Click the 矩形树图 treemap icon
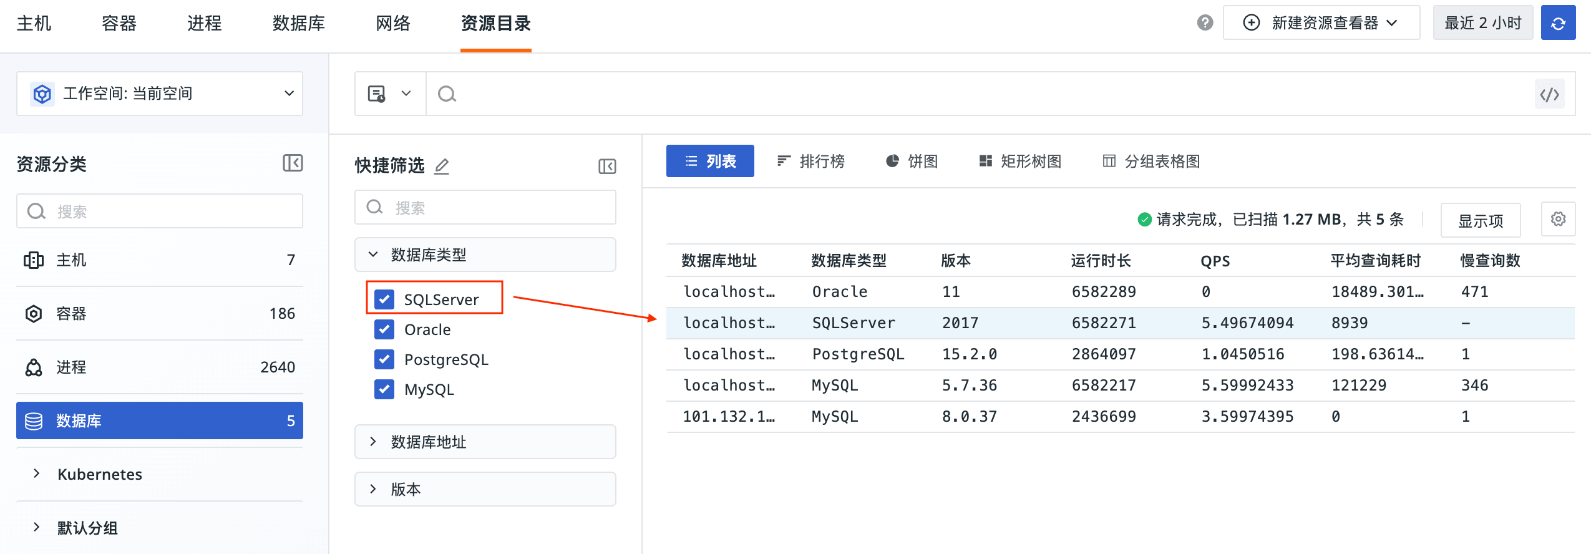The height and width of the screenshot is (554, 1591). pyautogui.click(x=985, y=161)
